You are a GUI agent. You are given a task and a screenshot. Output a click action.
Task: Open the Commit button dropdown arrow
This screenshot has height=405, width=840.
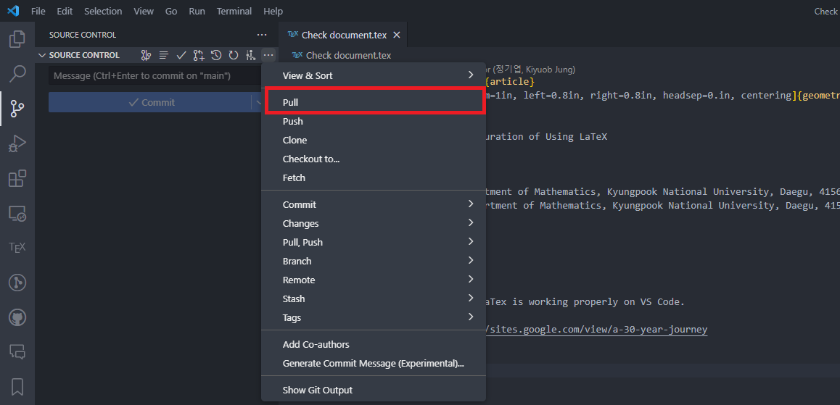[x=257, y=102]
